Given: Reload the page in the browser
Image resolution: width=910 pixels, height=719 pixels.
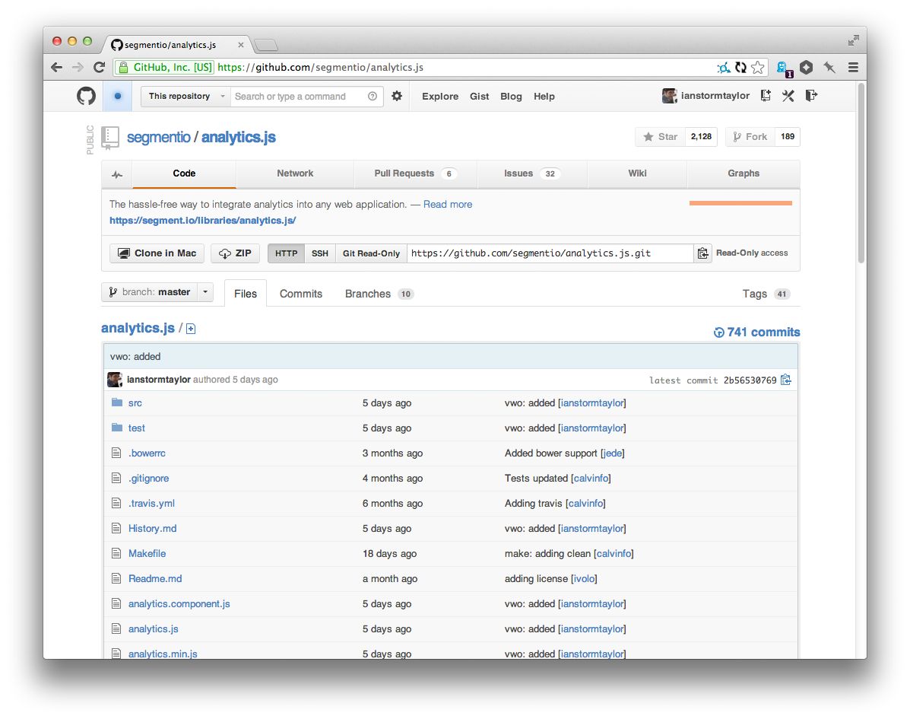Looking at the screenshot, I should [x=100, y=68].
